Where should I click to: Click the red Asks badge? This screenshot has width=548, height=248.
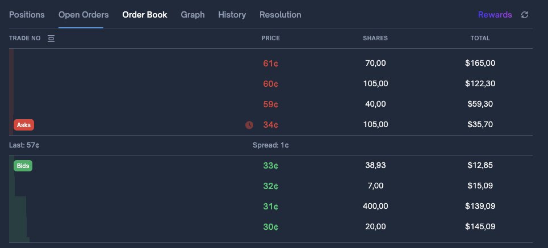(24, 125)
